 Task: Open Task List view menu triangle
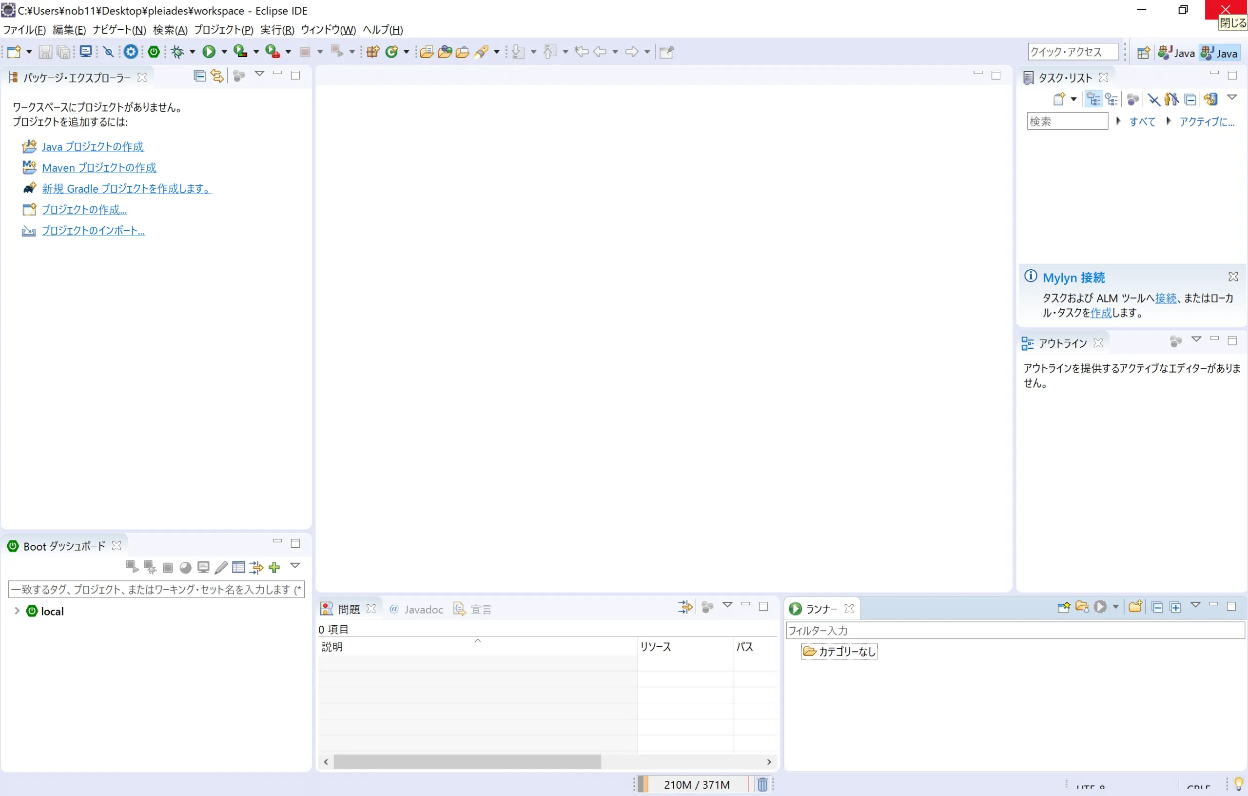1232,98
